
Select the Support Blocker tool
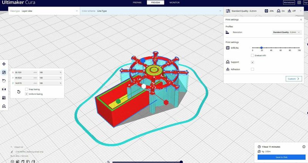[x=4, y=106]
